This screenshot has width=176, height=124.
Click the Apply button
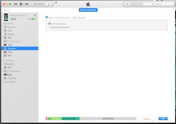pos(147,119)
